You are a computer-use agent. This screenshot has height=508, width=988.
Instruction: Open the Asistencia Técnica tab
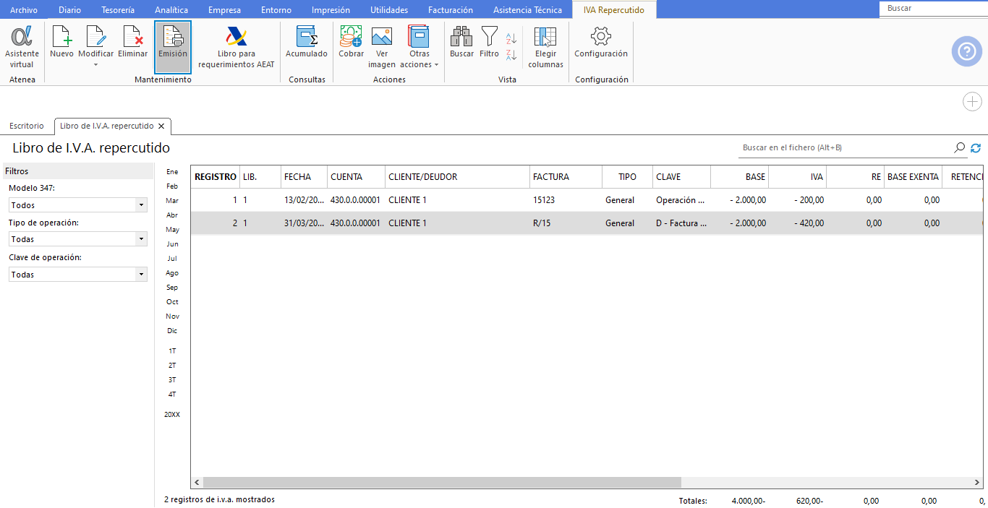[527, 10]
